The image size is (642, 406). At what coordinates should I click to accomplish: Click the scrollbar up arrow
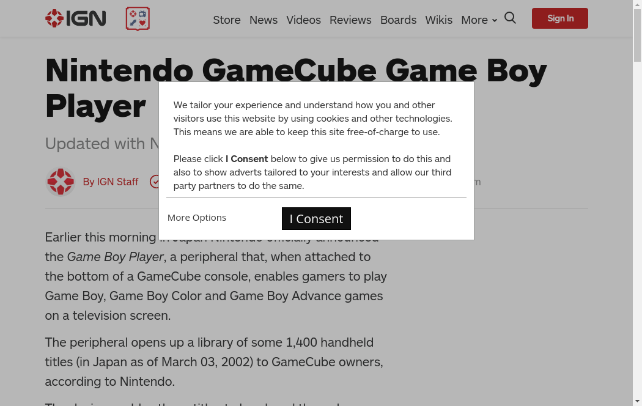(x=637, y=4)
